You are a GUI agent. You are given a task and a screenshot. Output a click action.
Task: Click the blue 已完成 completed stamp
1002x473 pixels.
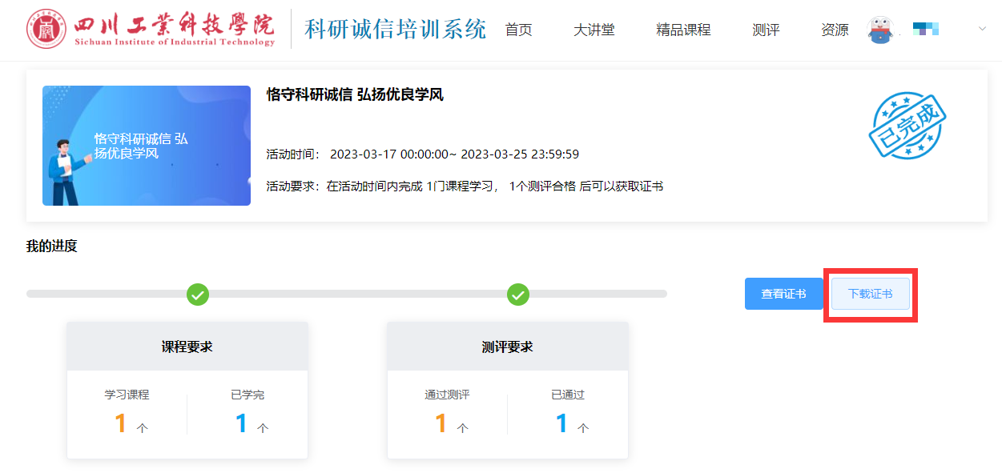point(907,125)
